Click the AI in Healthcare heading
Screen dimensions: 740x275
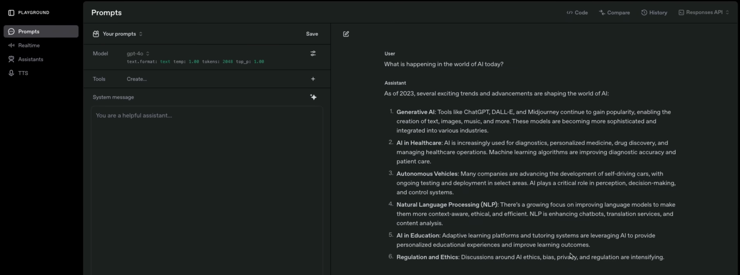pyautogui.click(x=419, y=143)
